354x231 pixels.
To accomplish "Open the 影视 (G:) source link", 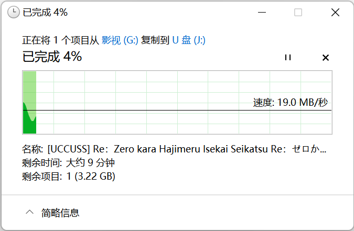I will tap(120, 40).
